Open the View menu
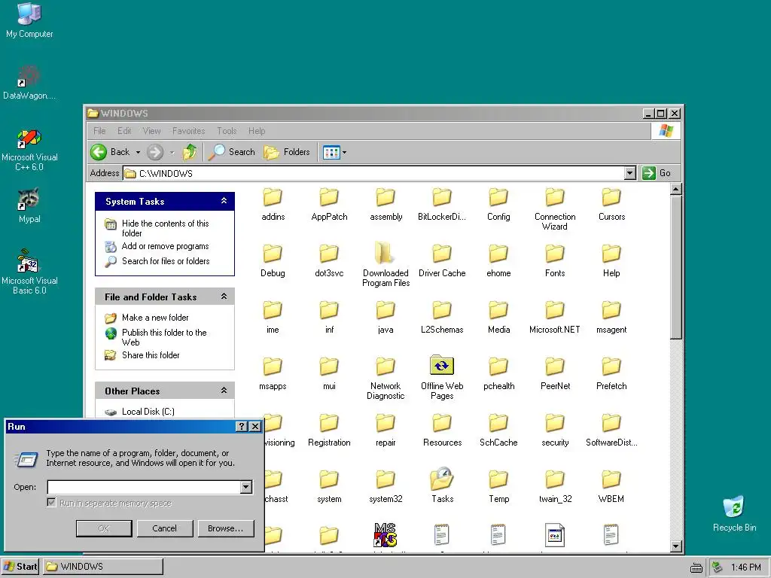The height and width of the screenshot is (578, 771). click(x=151, y=131)
